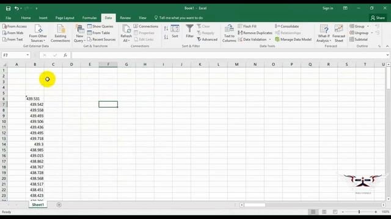Screen dimensions: 391x219
Task: Click cell containing 438.985
Action: (x=35, y=150)
